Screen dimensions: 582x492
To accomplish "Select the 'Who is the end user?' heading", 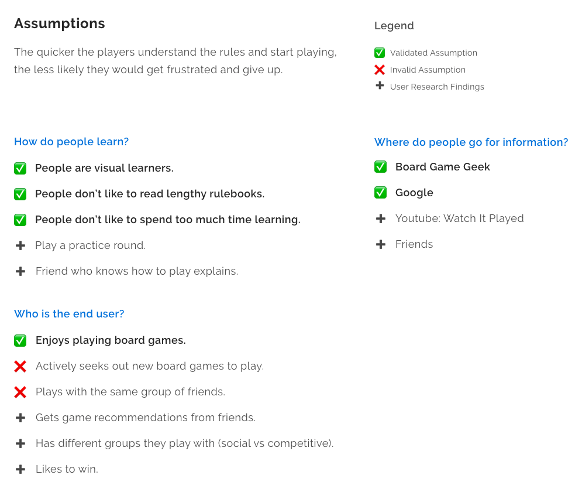I will click(69, 314).
